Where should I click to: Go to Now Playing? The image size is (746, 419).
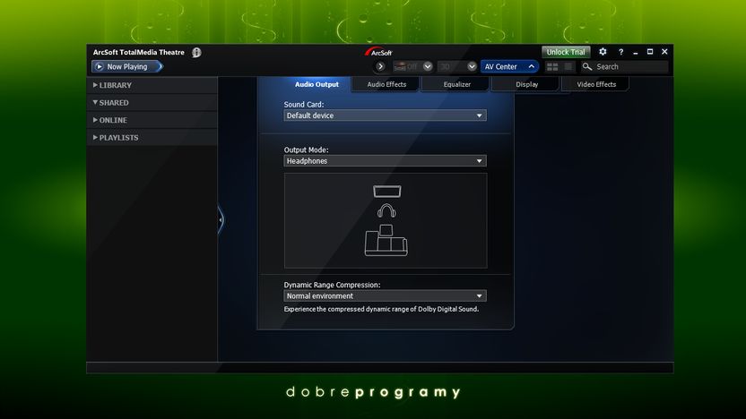pyautogui.click(x=127, y=66)
